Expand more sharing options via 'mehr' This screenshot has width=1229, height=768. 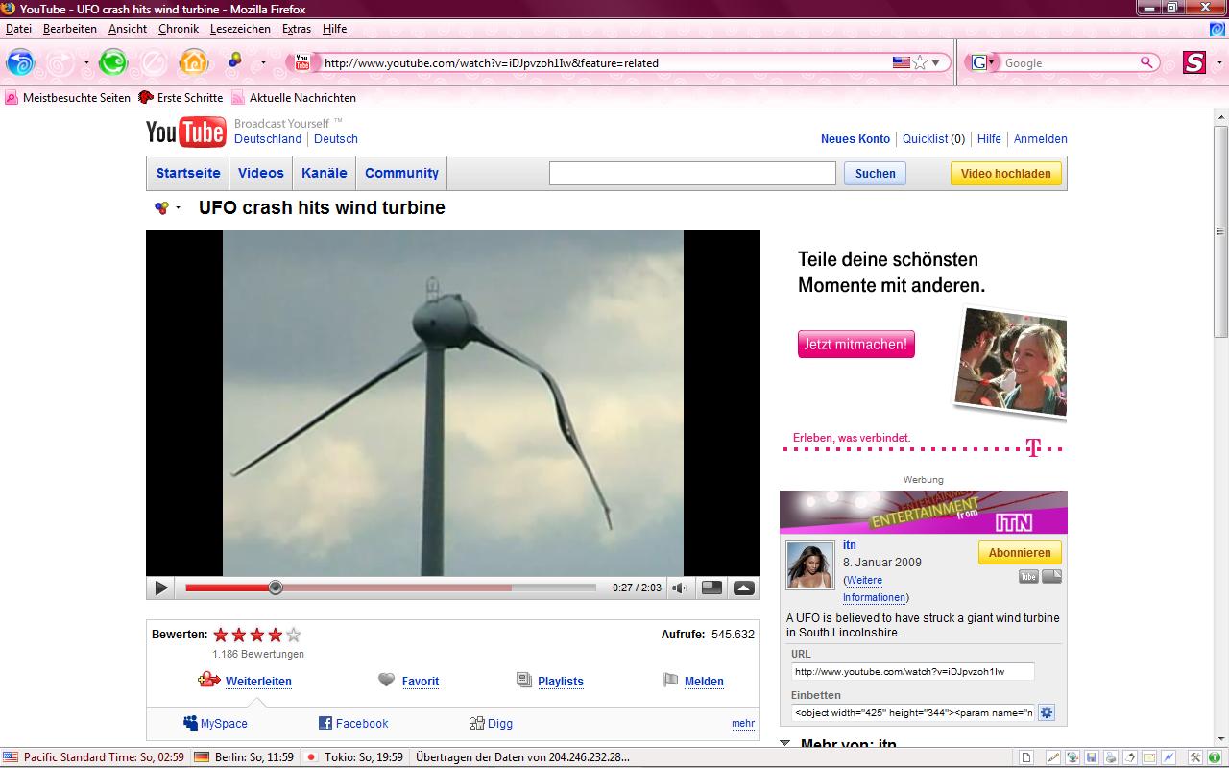[743, 724]
